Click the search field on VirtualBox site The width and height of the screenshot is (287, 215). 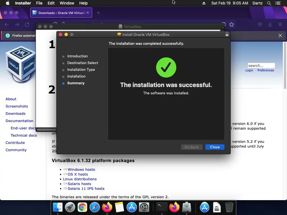pos(261,66)
